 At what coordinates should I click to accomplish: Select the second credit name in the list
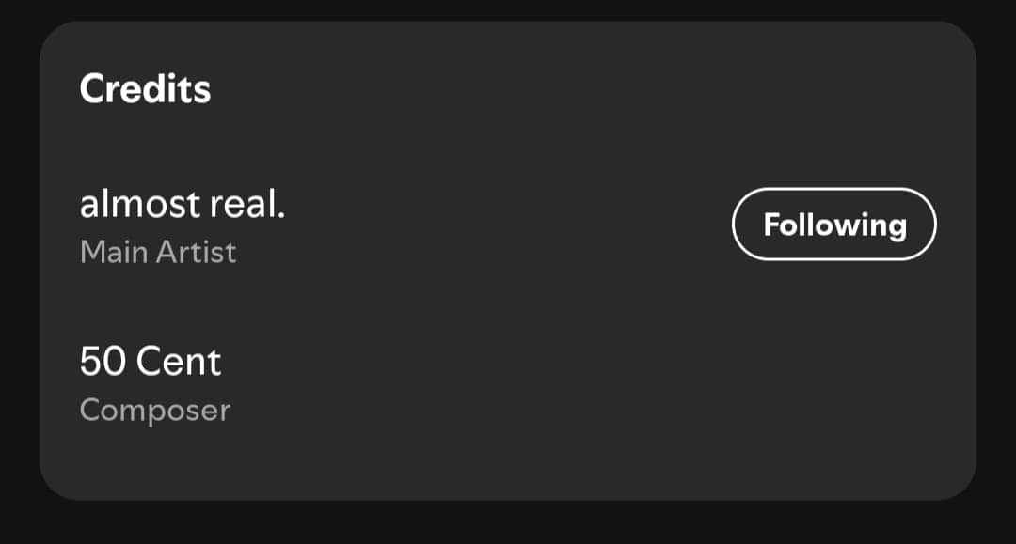tap(151, 362)
